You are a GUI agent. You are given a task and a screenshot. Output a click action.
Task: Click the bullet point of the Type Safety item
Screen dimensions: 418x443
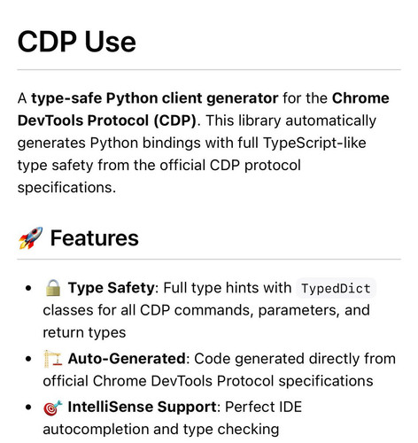click(28, 288)
